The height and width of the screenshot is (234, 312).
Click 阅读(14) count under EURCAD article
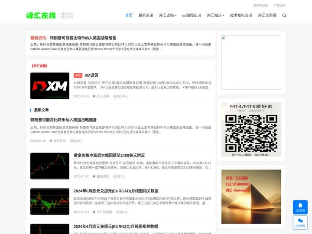122,212
